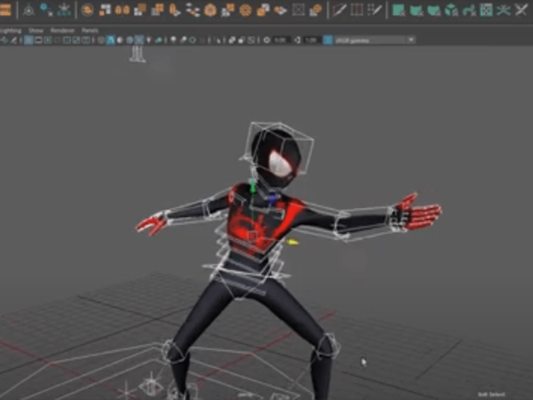Activate the Create IK Handle shelf tool
This screenshot has height=400, width=533.
(64, 10)
